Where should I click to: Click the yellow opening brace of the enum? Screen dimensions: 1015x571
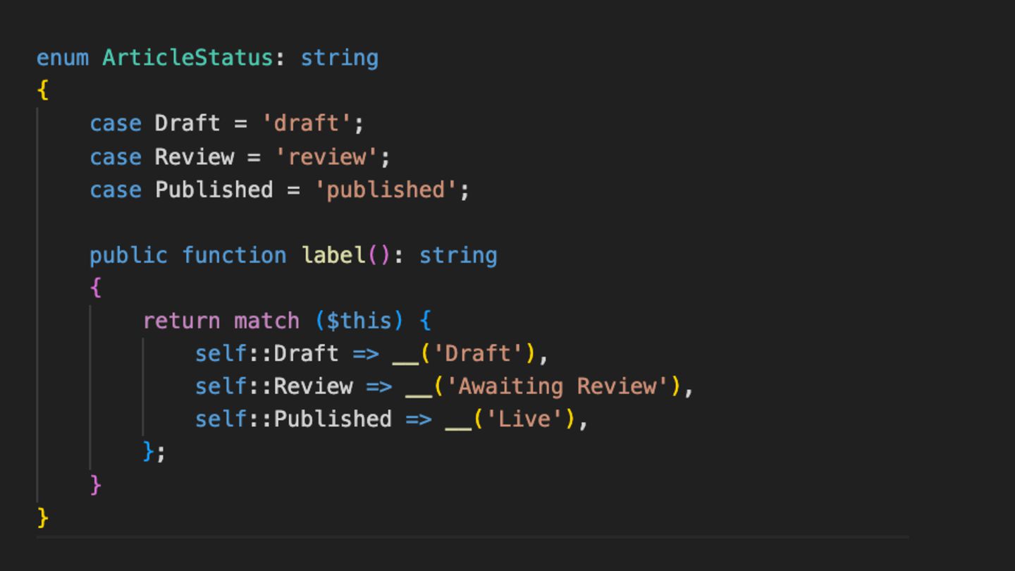pos(43,90)
